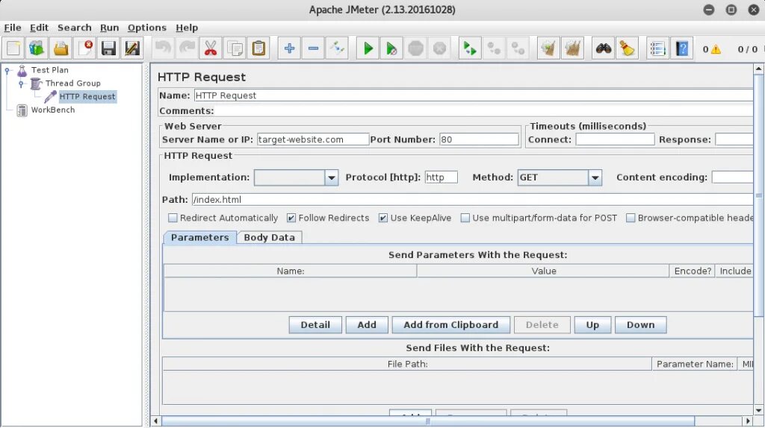The image size is (765, 428).
Task: Open the File menu
Action: pos(12,28)
